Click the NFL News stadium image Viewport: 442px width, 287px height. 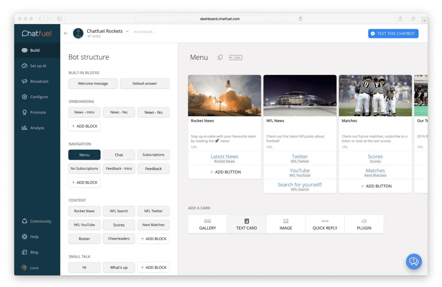(x=300, y=95)
